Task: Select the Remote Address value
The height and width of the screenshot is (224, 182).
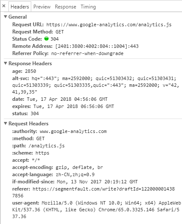Action: (x=97, y=46)
